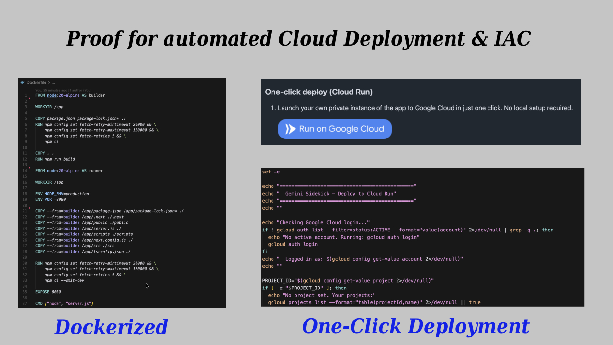Click the "EXPOSE 8080" line
Image resolution: width=613 pixels, height=345 pixels.
point(48,292)
